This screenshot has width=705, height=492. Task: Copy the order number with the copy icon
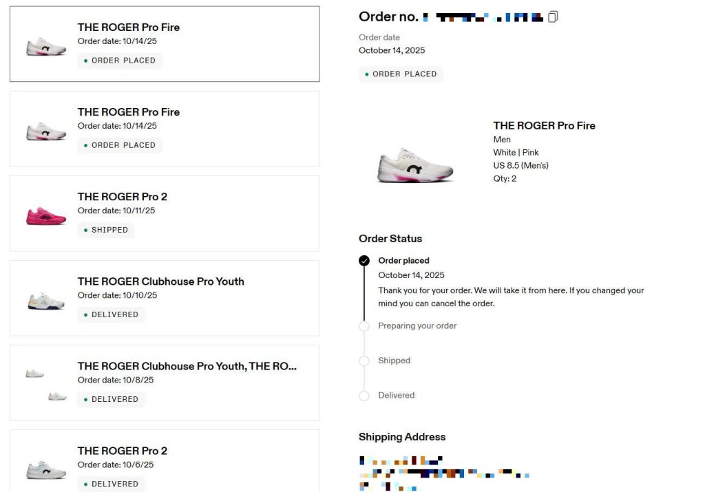coord(553,17)
